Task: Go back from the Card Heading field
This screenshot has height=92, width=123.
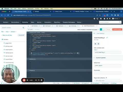Action: pos(94,33)
